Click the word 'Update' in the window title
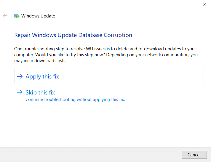This screenshot has height=162, width=211. click(48, 16)
